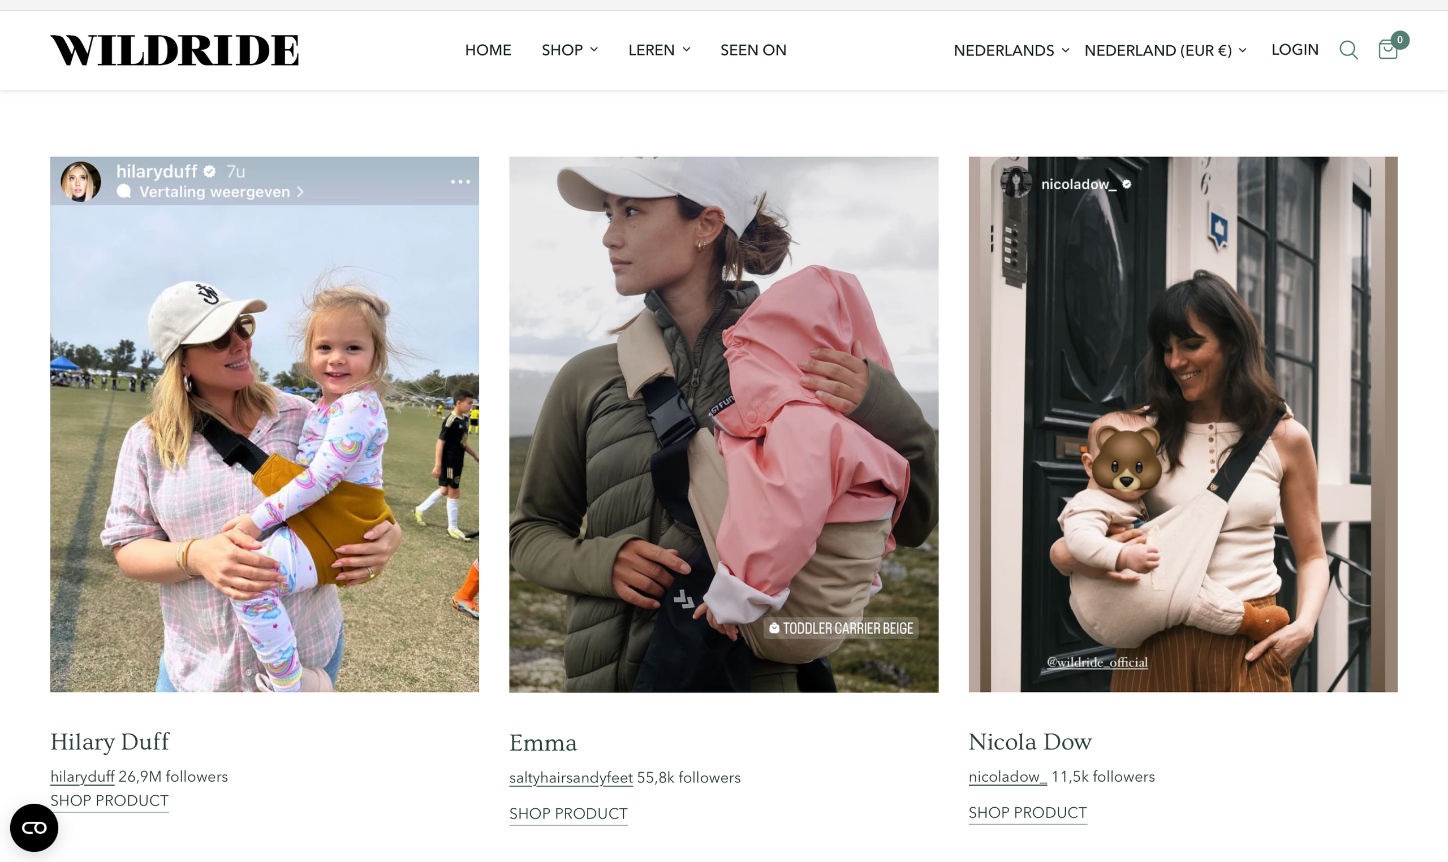Open the search magnifier icon
This screenshot has height=862, width=1448.
1348,50
